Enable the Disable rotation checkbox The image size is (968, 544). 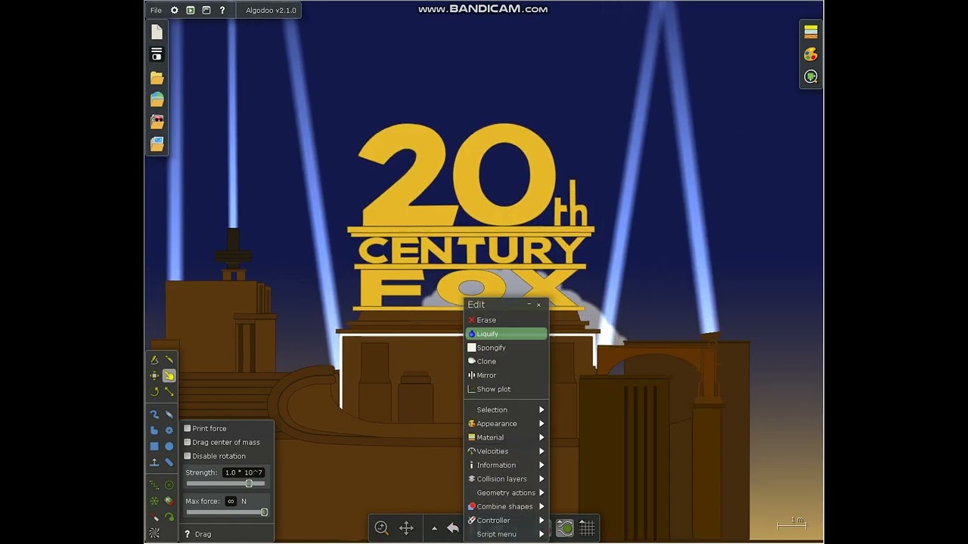click(188, 456)
